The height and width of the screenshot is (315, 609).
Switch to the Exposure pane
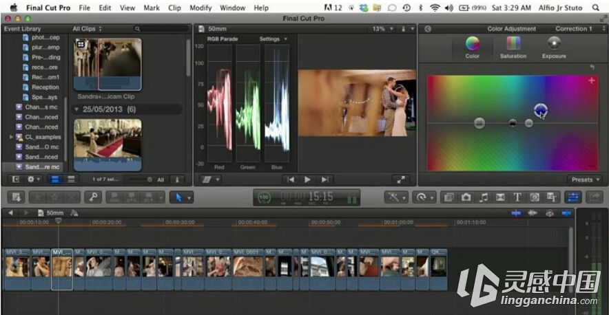[x=554, y=47]
